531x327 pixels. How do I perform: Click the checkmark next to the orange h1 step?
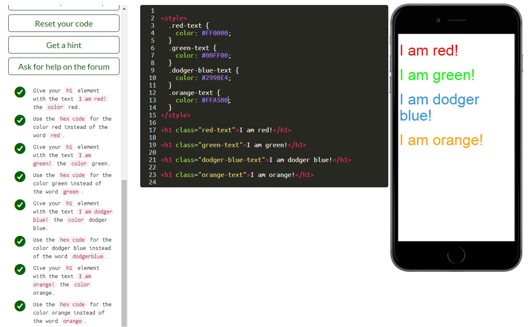(x=20, y=269)
